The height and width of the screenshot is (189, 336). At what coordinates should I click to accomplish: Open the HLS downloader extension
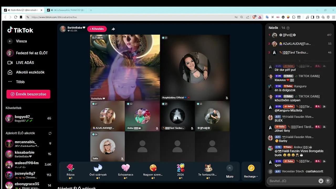coord(278,17)
